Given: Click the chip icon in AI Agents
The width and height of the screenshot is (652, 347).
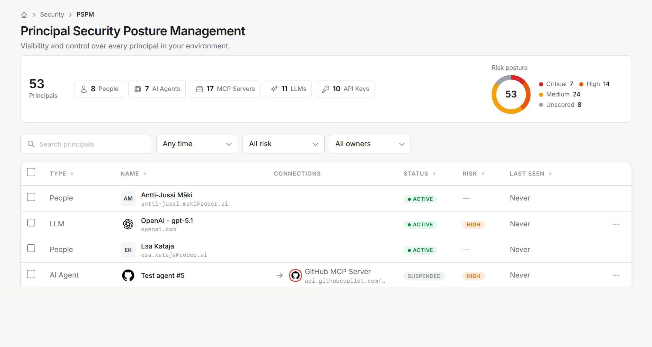Looking at the screenshot, I should [138, 89].
